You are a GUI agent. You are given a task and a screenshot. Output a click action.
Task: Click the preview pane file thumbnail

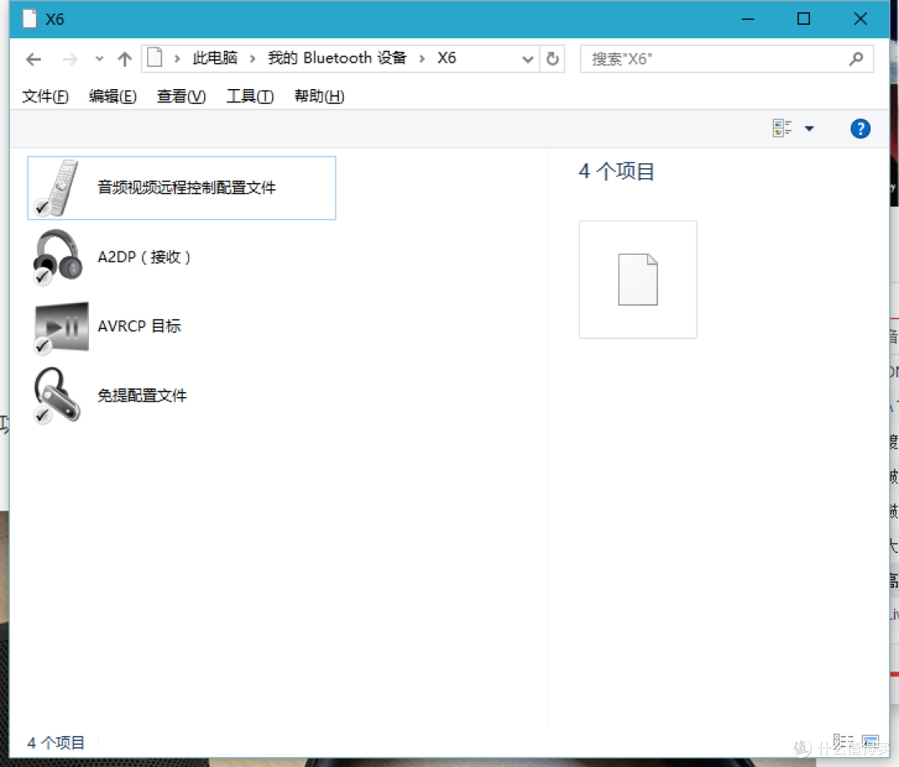click(638, 279)
